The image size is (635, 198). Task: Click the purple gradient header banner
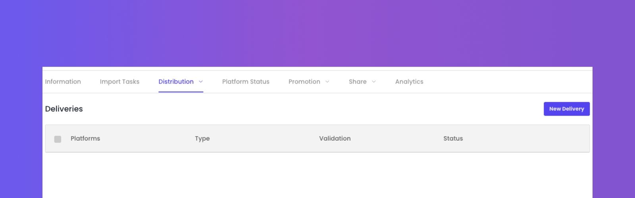(x=317, y=33)
